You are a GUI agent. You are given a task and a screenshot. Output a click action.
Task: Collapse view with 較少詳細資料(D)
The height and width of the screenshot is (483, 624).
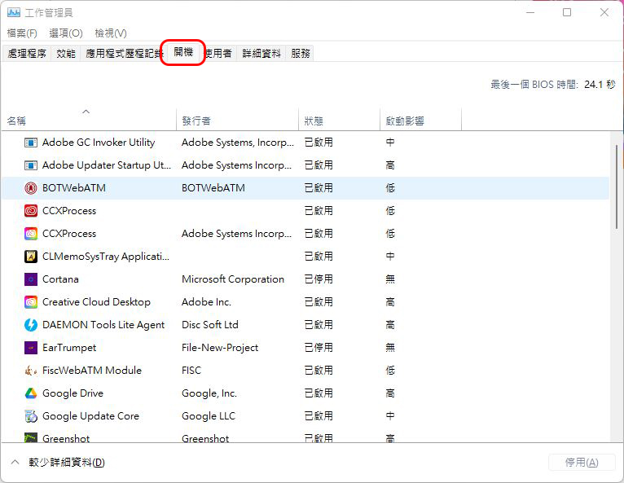[58, 463]
